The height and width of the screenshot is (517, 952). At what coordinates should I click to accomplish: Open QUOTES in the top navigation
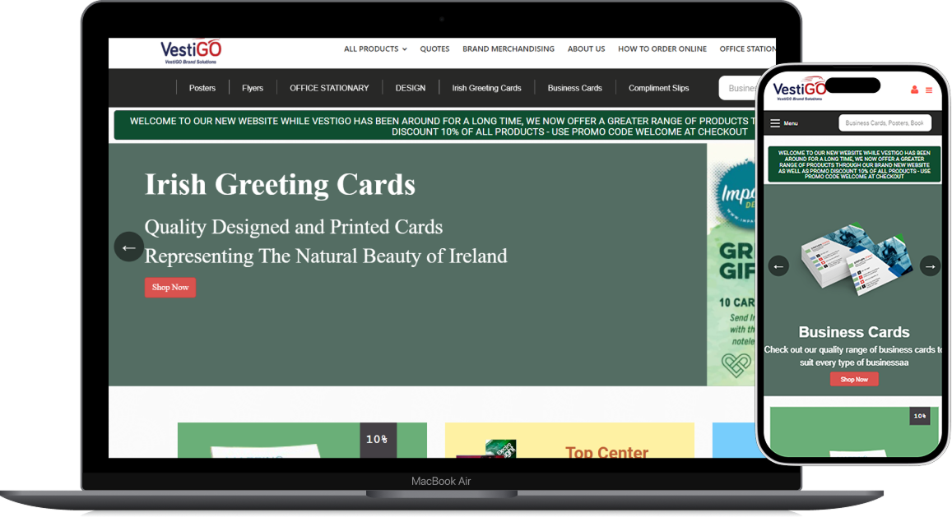(434, 49)
